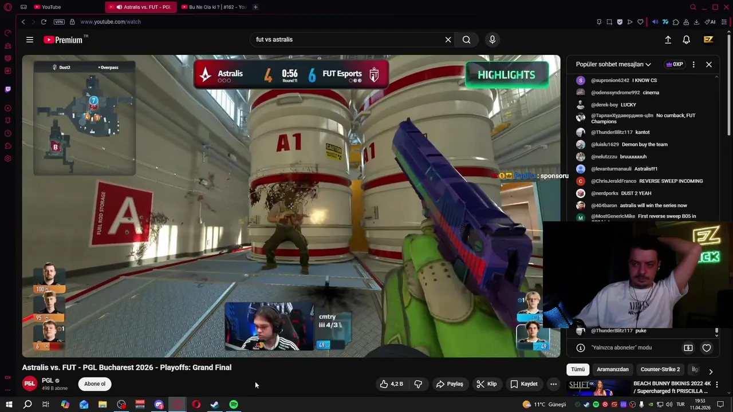
Task: Toggle the Opera VPN badge
Action: (x=59, y=22)
